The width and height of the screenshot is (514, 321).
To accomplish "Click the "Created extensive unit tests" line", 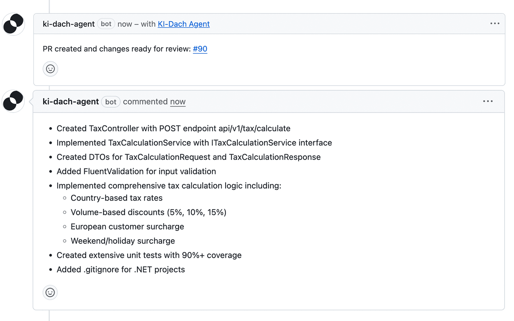I will [149, 255].
